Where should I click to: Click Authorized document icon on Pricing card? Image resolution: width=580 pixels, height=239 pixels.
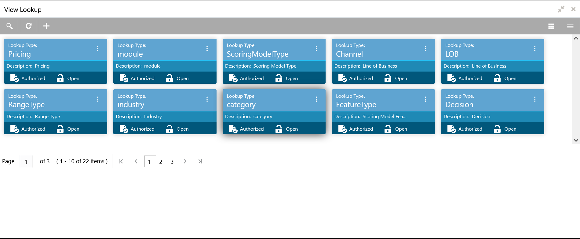[14, 78]
